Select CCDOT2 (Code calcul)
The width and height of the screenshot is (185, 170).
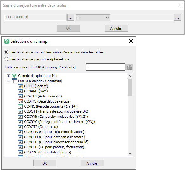(41, 127)
